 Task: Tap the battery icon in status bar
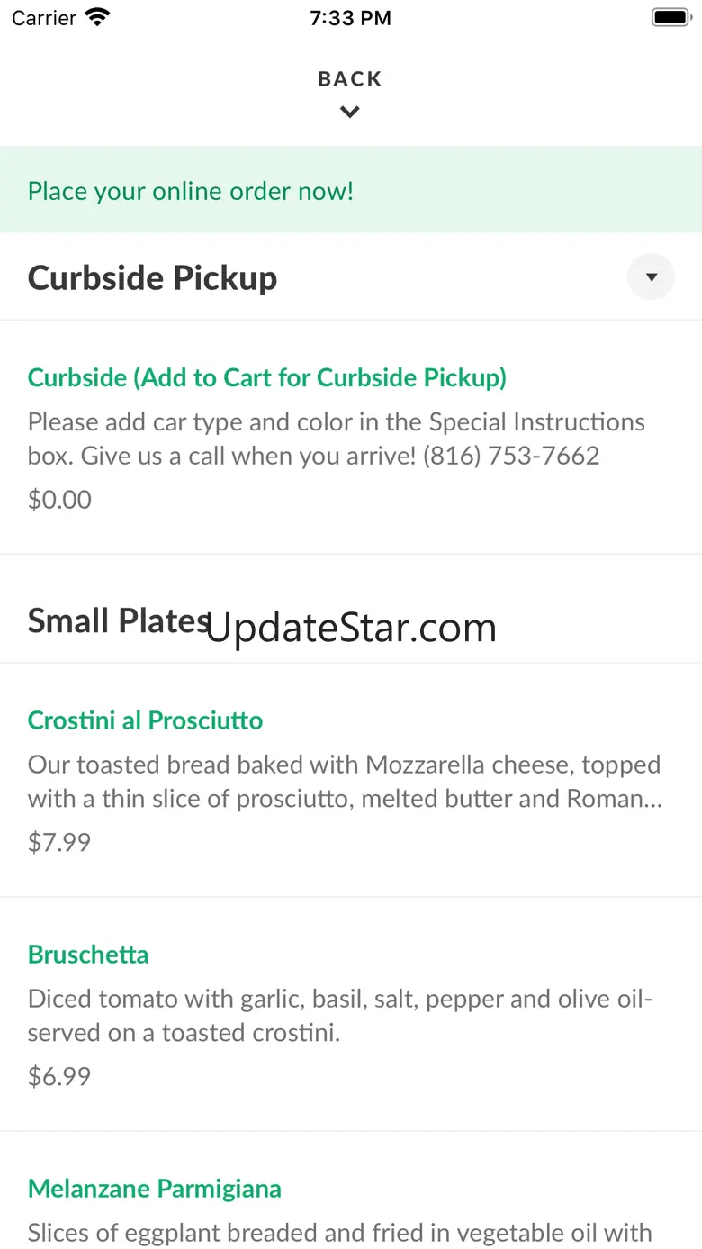(670, 17)
